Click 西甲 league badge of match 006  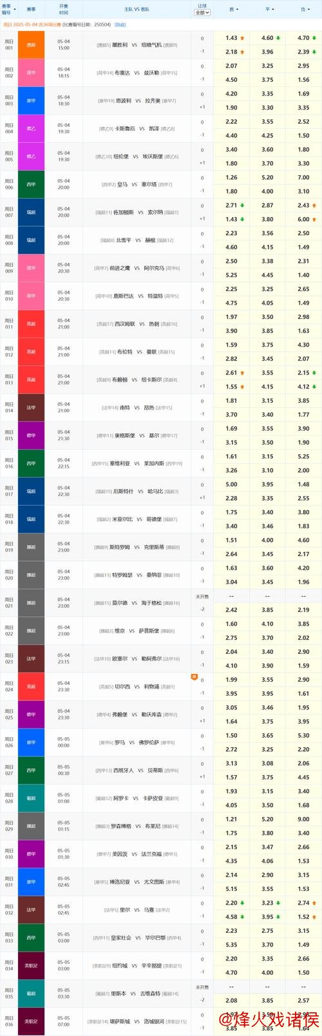(31, 184)
